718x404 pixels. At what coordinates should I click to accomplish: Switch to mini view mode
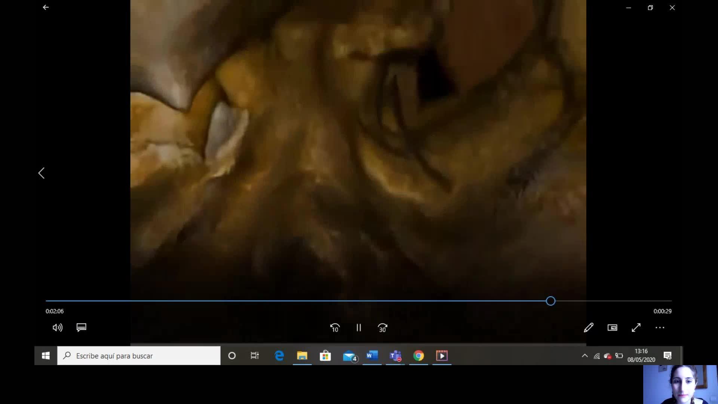[x=612, y=328]
